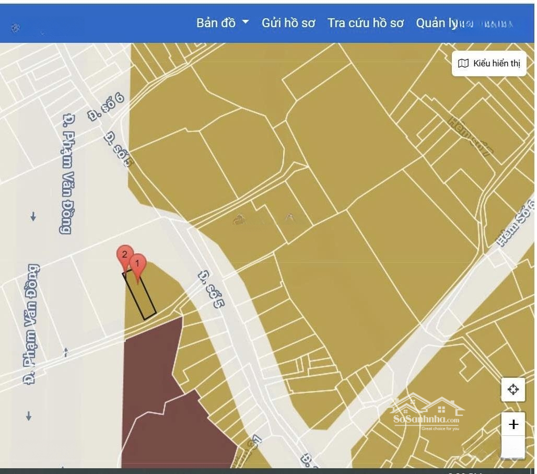Click the site logo in the navbar
Screen dimensions: 537x474
click(x=16, y=28)
